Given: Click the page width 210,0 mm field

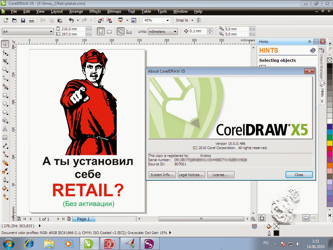Looking at the screenshot, I should [73, 29].
